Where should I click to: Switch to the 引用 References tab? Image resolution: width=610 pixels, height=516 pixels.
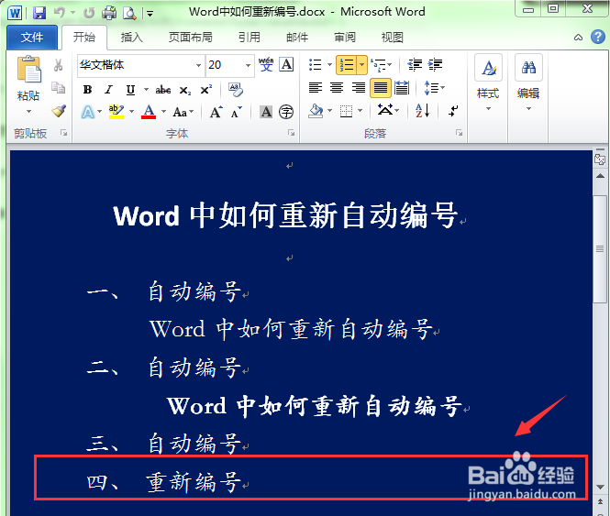click(x=249, y=38)
